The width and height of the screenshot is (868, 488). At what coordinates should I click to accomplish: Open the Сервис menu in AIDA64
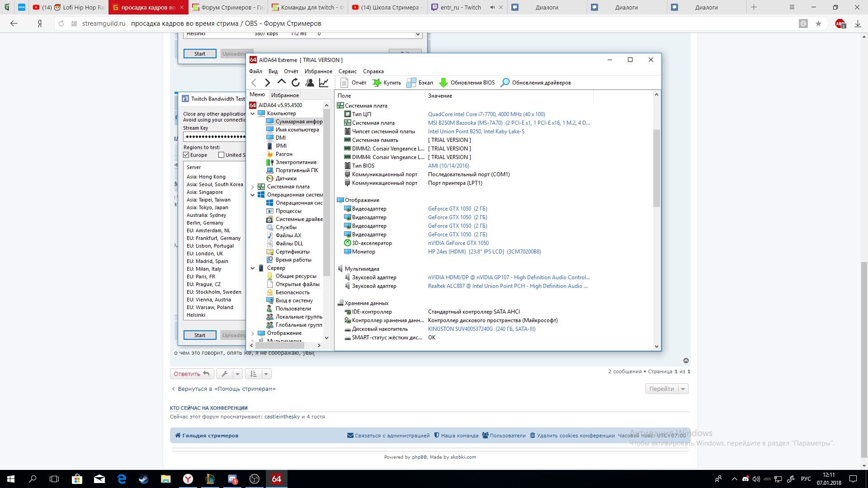[x=347, y=71]
